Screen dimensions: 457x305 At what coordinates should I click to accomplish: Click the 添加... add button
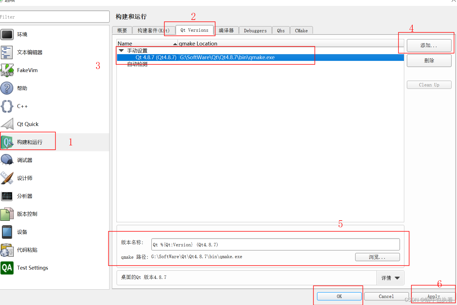429,45
